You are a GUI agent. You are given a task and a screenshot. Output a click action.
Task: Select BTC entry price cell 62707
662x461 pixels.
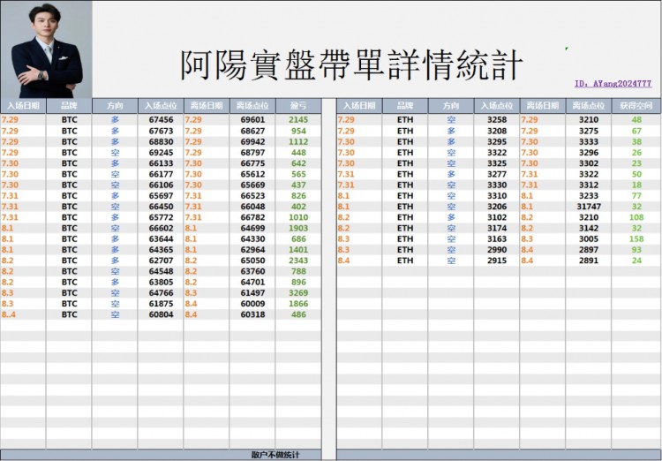(x=161, y=261)
